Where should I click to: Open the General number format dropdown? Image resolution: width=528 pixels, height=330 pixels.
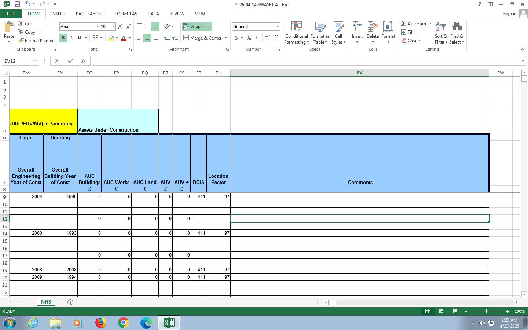pyautogui.click(x=277, y=27)
